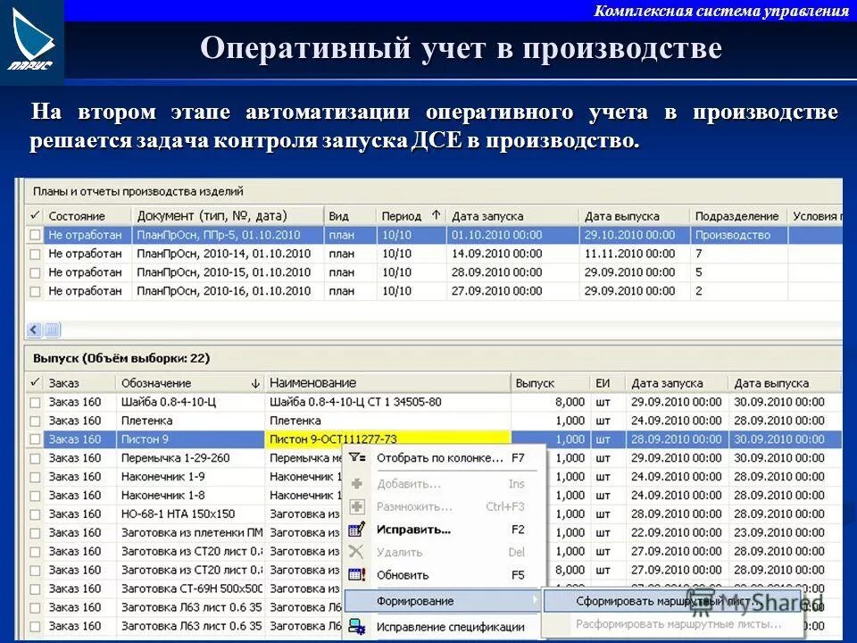This screenshot has width=857, height=643.
Task: Click the Обновить command in the context menu
Action: point(403,575)
